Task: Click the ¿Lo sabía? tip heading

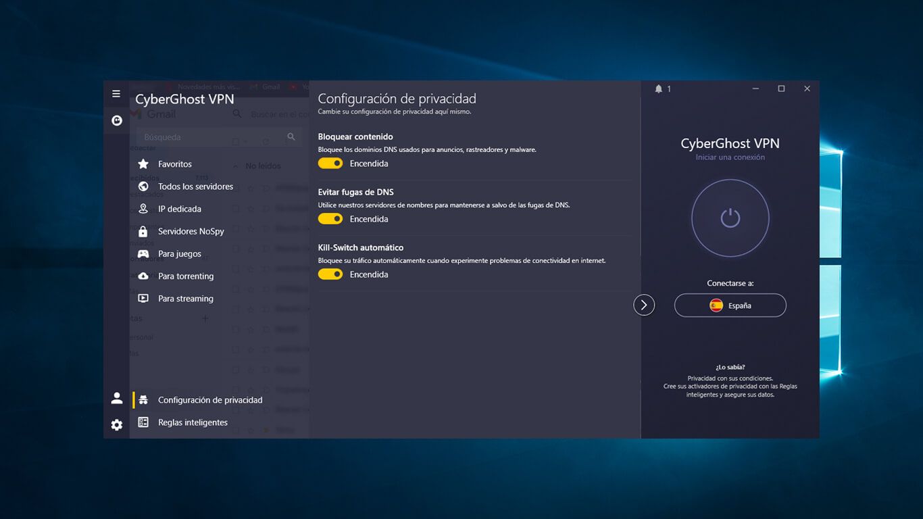Action: [x=730, y=367]
